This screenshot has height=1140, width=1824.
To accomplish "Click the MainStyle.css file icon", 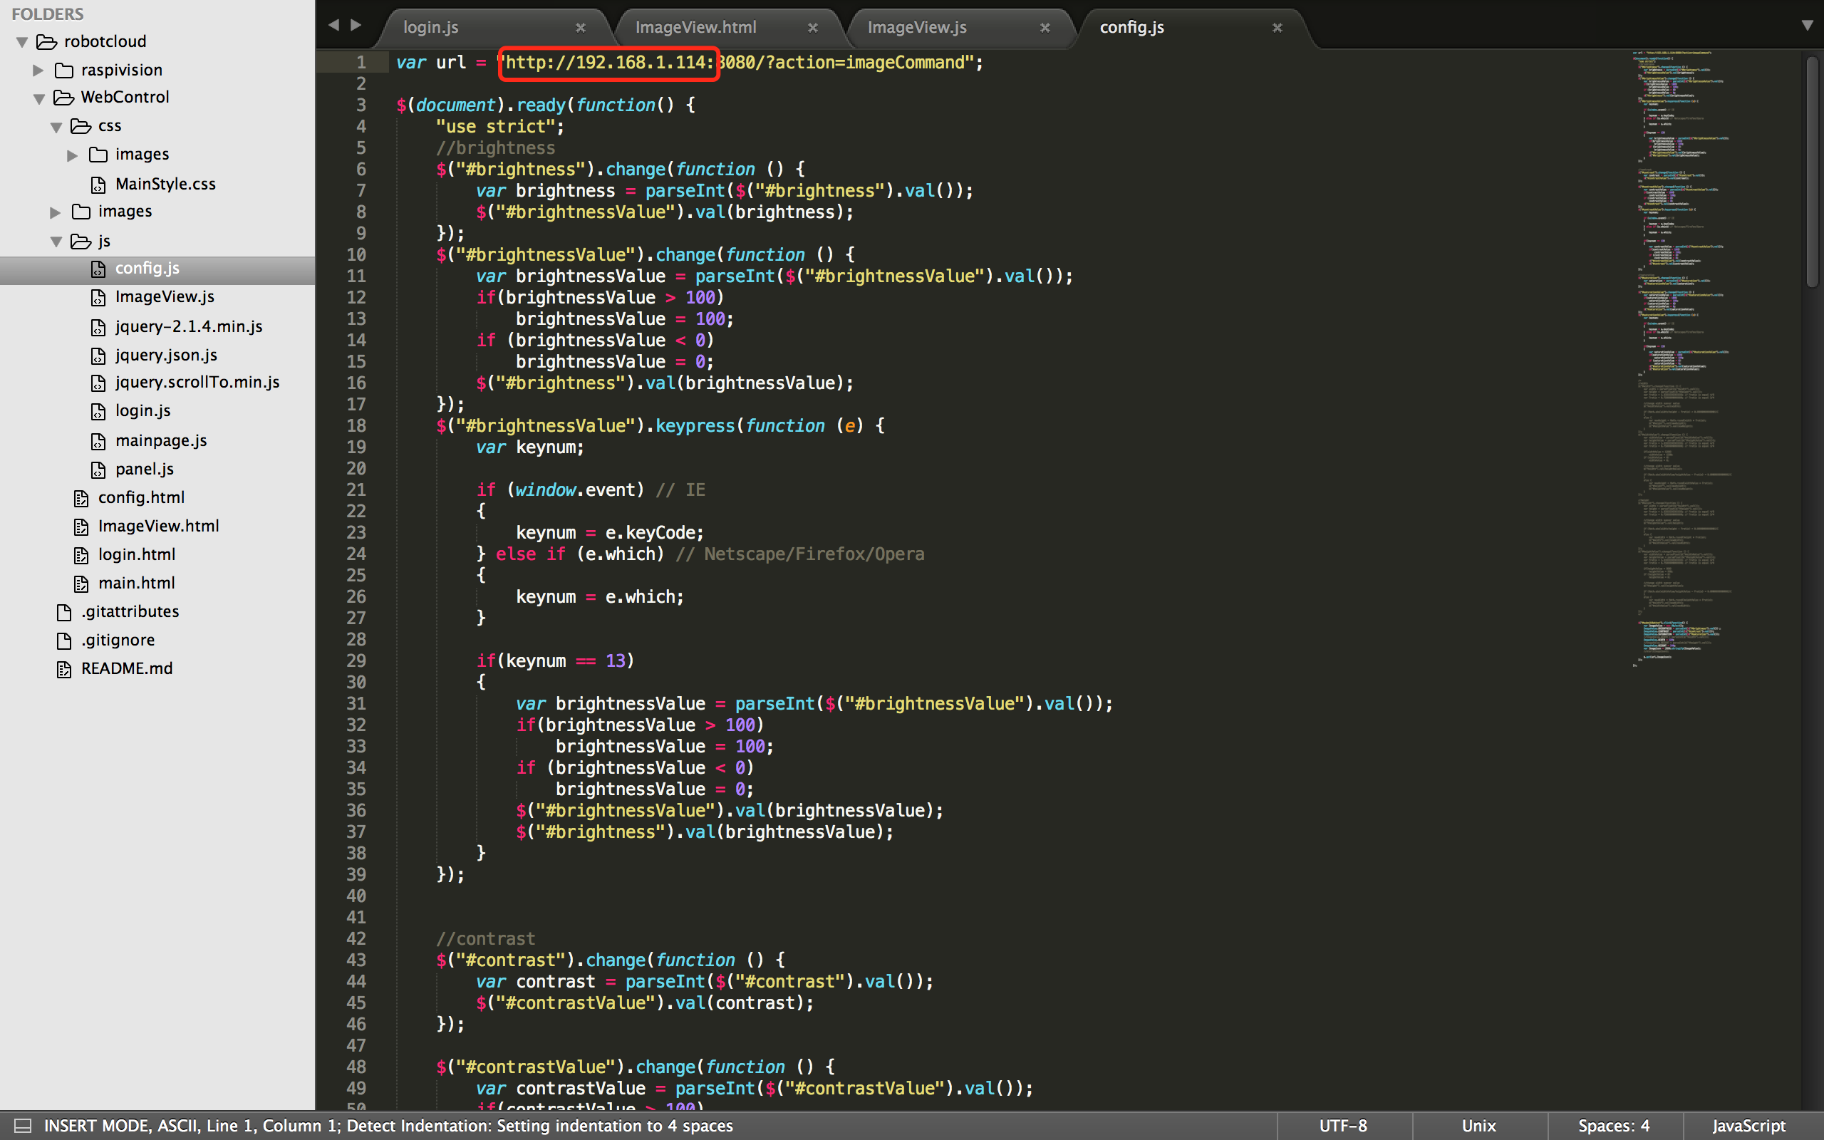I will point(98,185).
